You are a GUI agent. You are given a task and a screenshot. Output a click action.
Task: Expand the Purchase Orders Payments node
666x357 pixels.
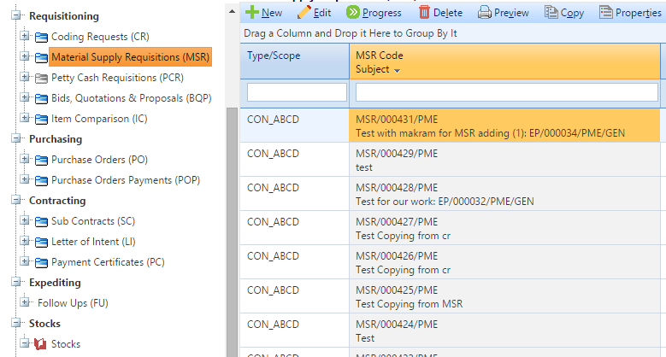click(x=25, y=179)
